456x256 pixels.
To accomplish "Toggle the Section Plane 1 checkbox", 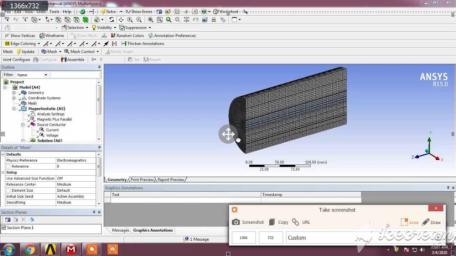I will pos(4,228).
